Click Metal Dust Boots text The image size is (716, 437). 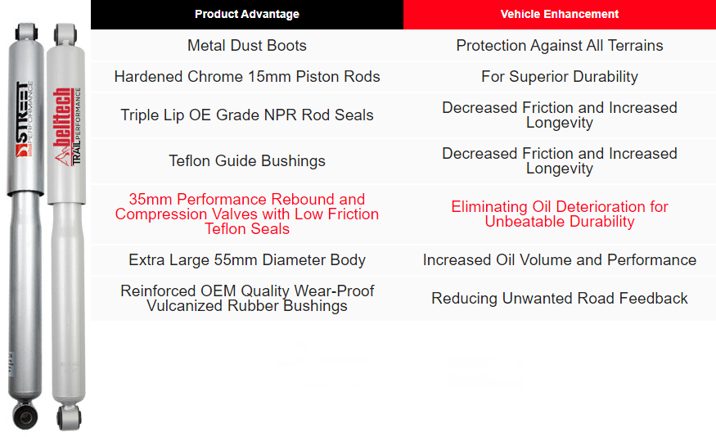coord(246,46)
